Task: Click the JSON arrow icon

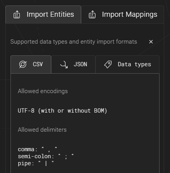Action: click(64, 65)
